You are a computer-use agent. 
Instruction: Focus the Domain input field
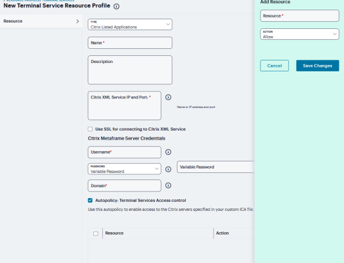[x=124, y=186]
